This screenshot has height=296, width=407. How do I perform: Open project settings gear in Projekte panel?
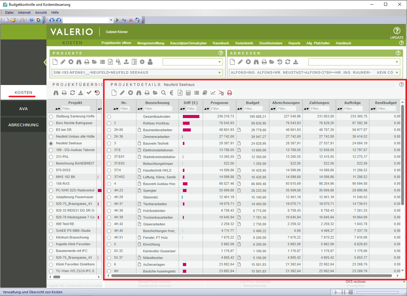tap(142, 62)
